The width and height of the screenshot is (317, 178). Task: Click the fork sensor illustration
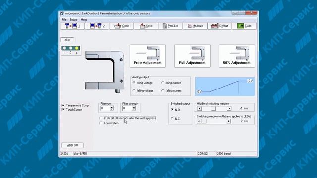[x=105, y=72]
